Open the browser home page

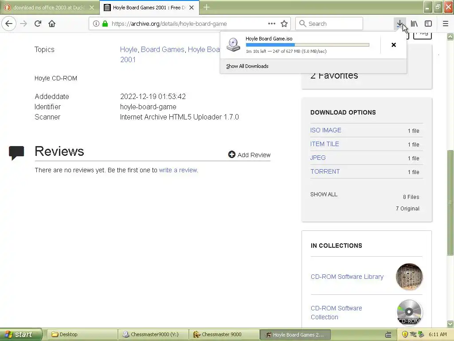click(52, 24)
